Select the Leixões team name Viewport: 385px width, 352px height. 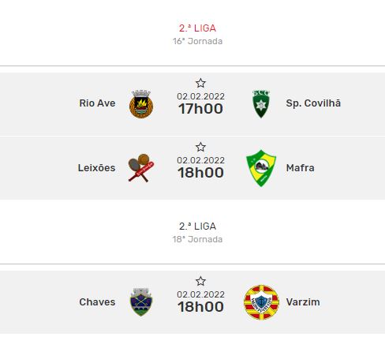(96, 168)
